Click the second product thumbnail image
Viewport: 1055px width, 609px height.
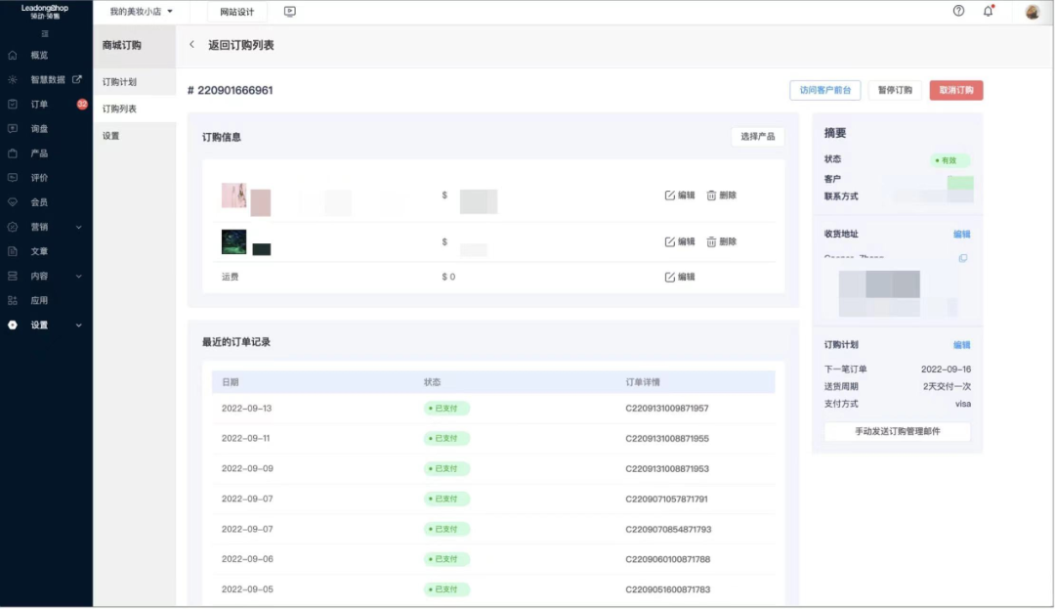[x=234, y=241]
